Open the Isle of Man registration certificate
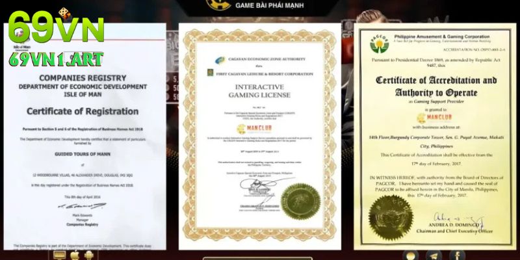 [85, 136]
